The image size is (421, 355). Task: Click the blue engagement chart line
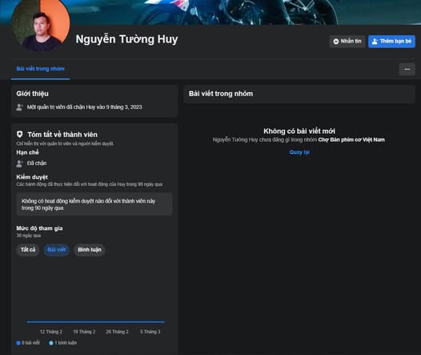pos(95,321)
